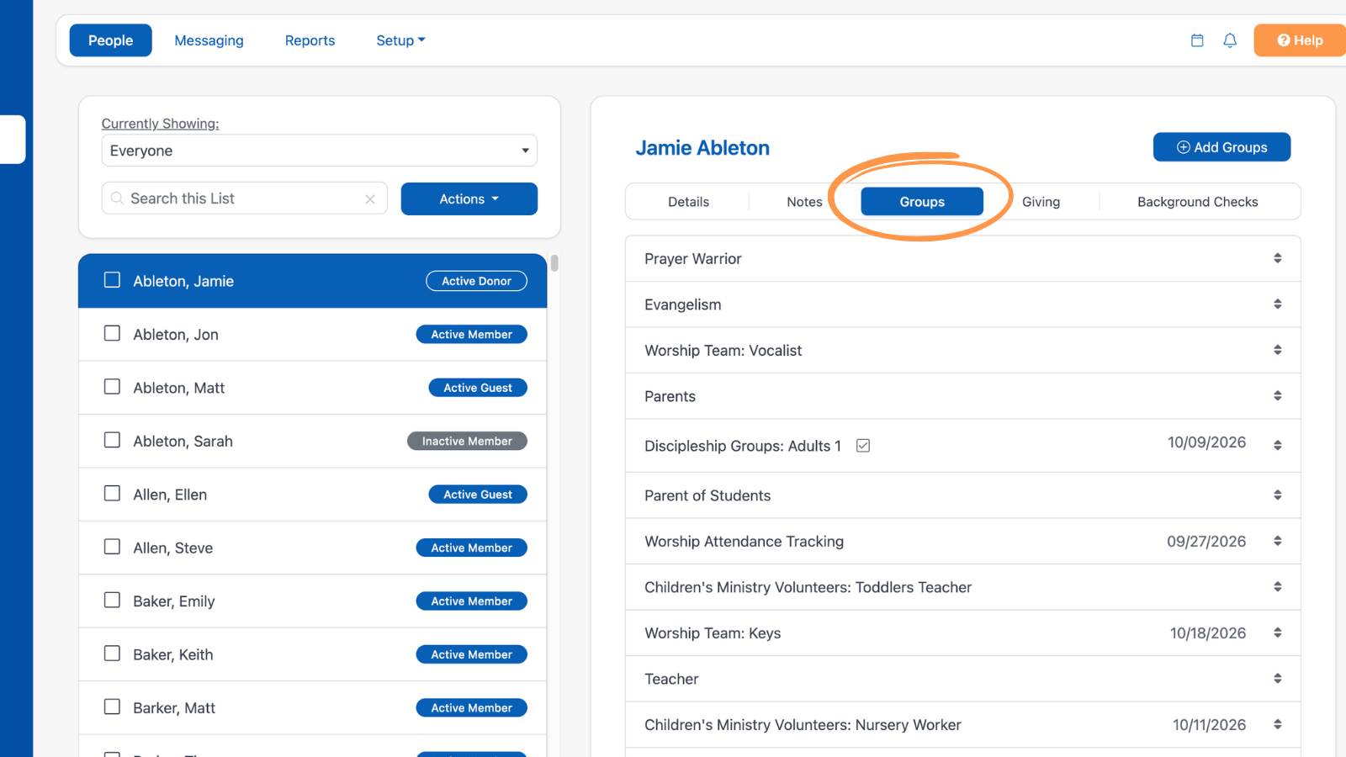
Task: Click the orange Help button
Action: [x=1300, y=40]
